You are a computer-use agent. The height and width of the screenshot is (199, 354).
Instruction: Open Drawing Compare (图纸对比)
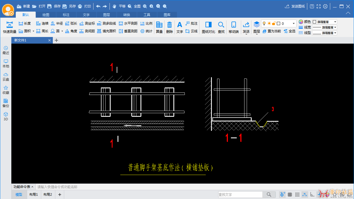click(209, 27)
